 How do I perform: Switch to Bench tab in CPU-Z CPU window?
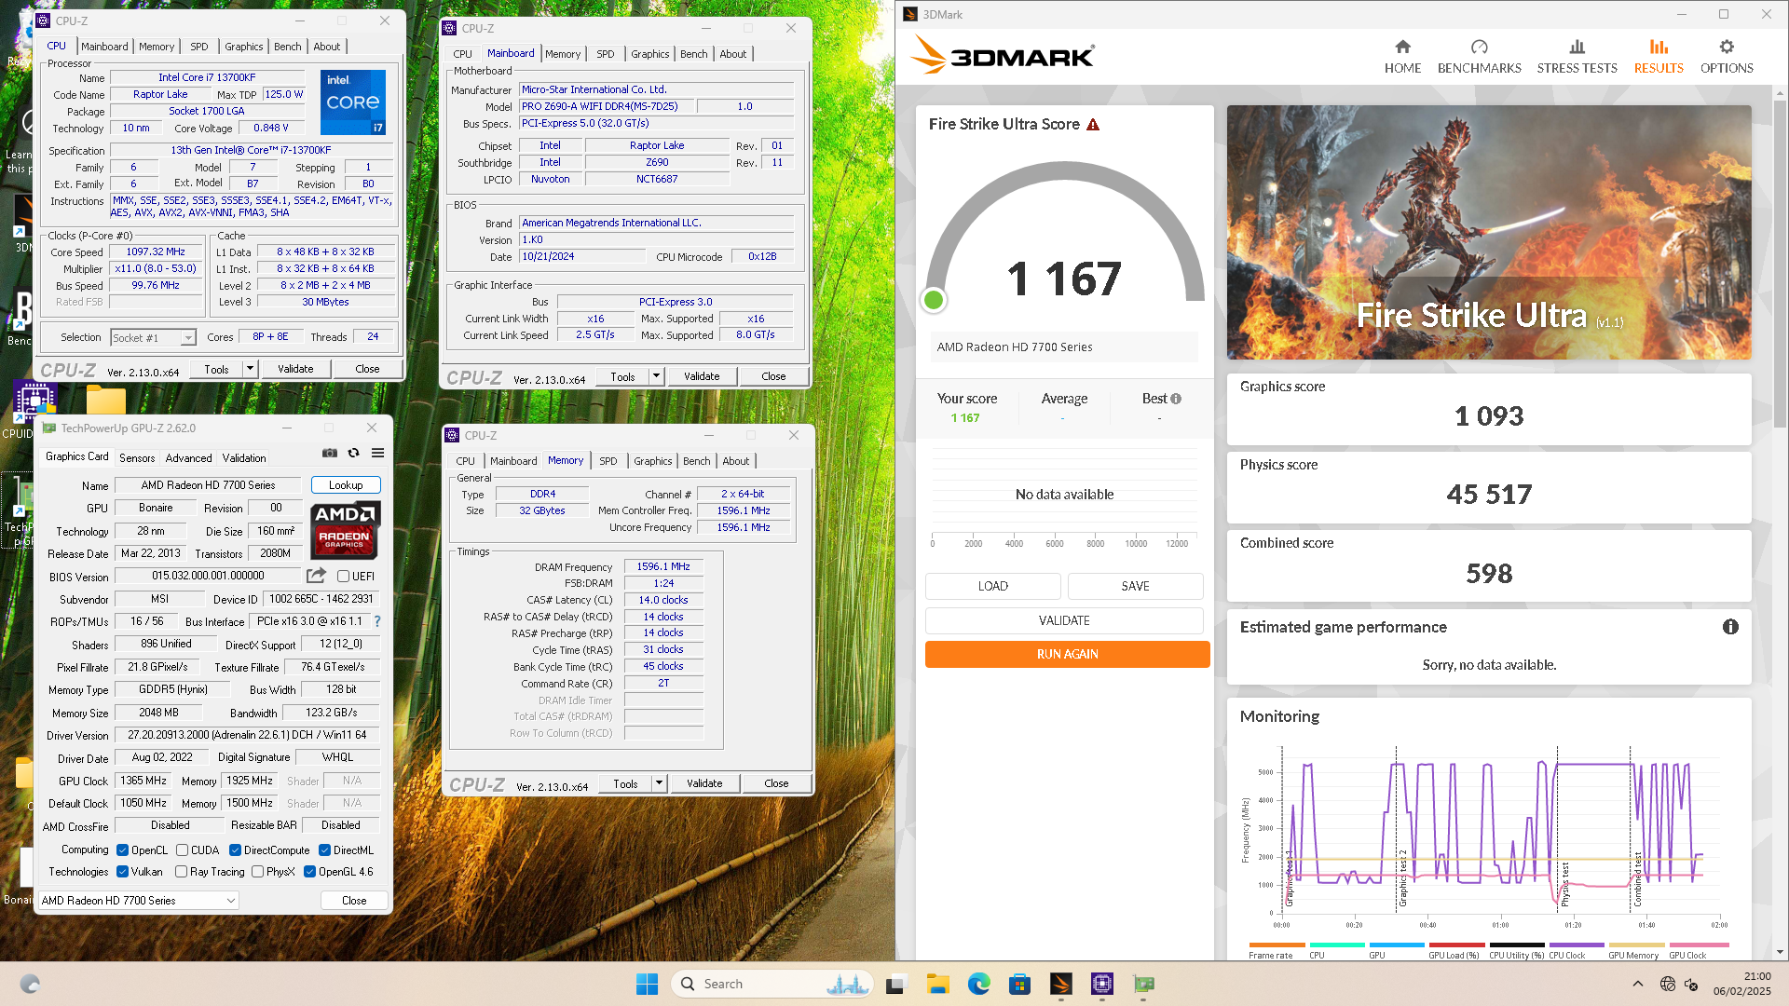(287, 47)
